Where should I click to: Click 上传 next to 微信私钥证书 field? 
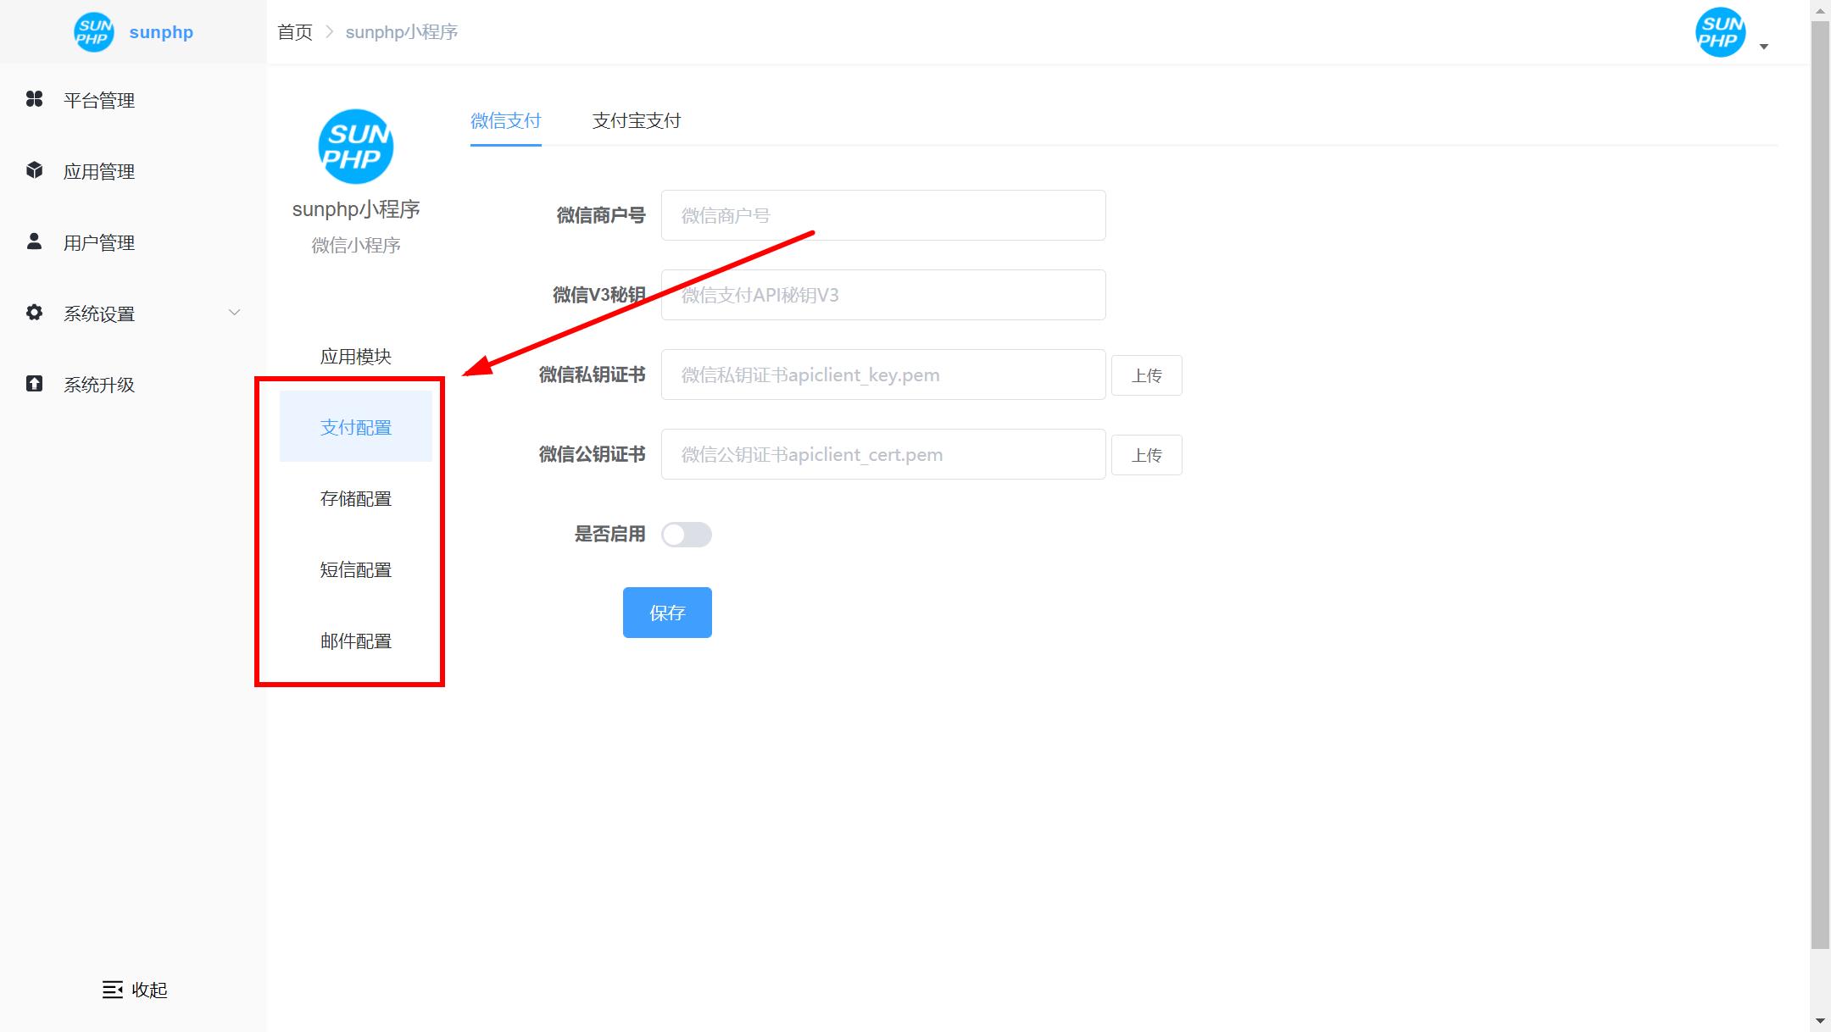click(x=1147, y=375)
